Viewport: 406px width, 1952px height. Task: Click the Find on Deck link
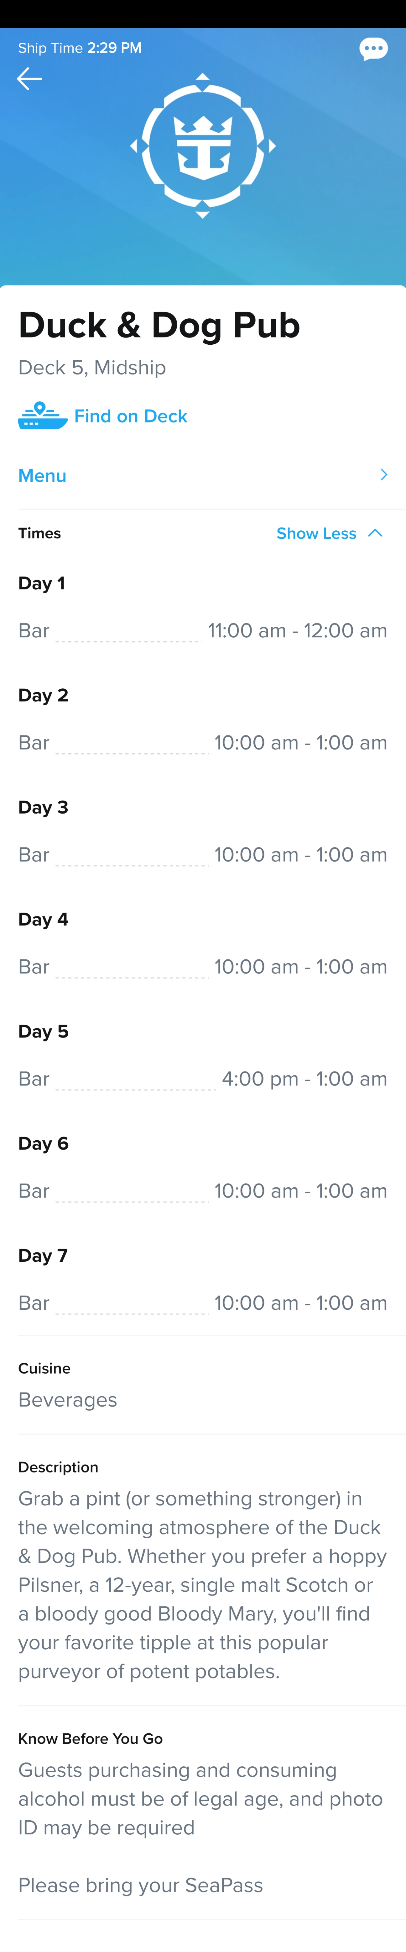click(130, 416)
